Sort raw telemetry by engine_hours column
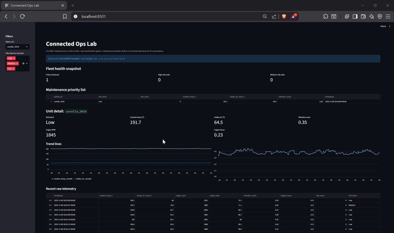394x233 pixels. 297,195
